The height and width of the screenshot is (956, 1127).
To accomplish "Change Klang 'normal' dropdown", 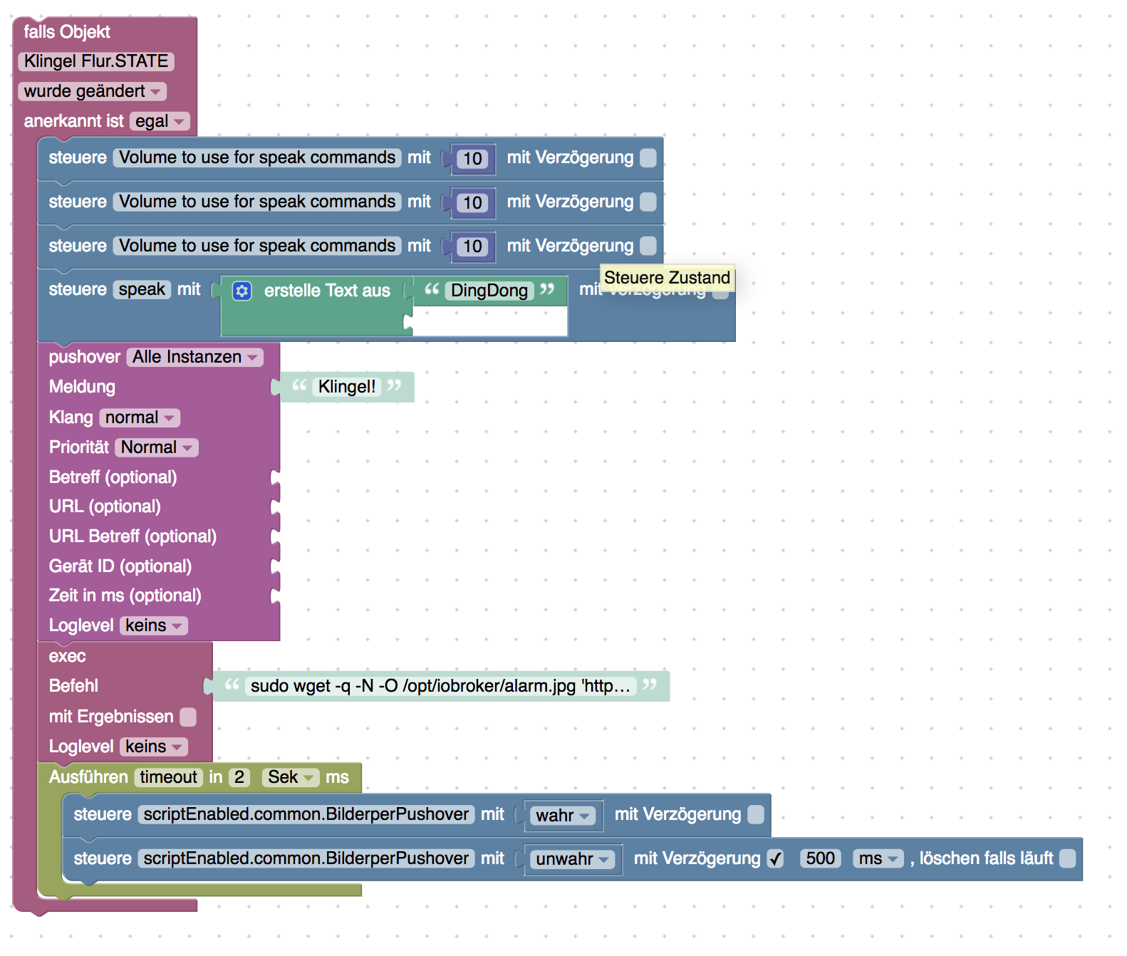I will tap(140, 417).
